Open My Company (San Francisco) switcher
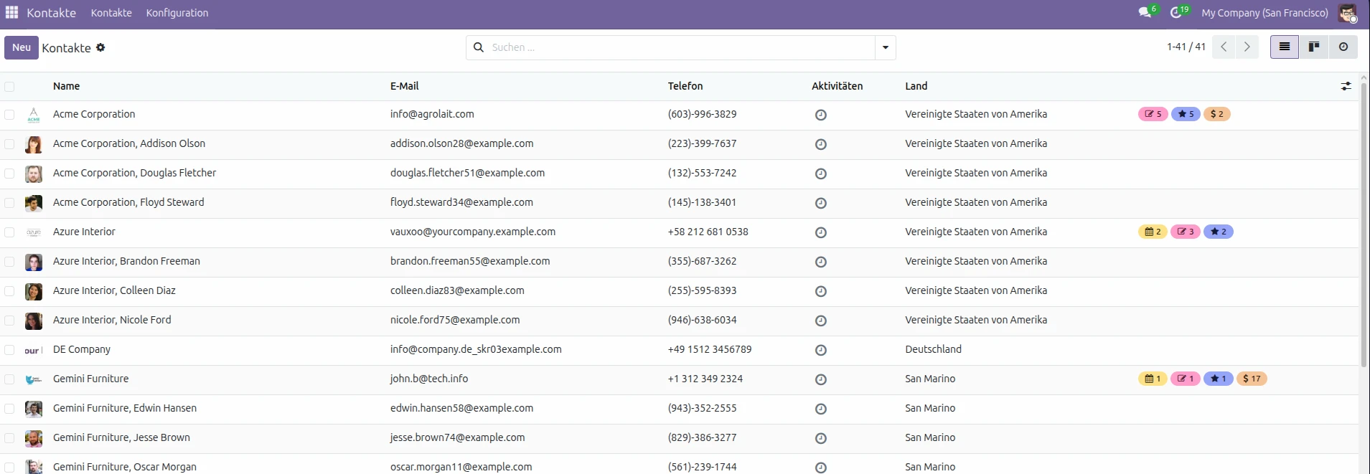 [1265, 13]
